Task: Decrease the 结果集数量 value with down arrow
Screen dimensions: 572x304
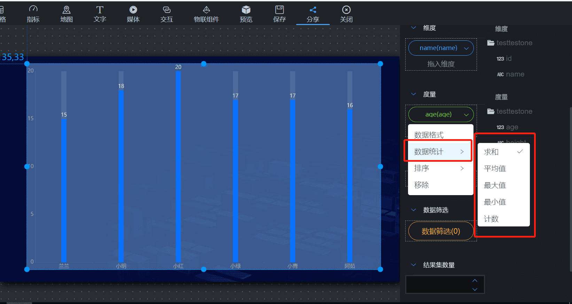Action: pos(475,289)
